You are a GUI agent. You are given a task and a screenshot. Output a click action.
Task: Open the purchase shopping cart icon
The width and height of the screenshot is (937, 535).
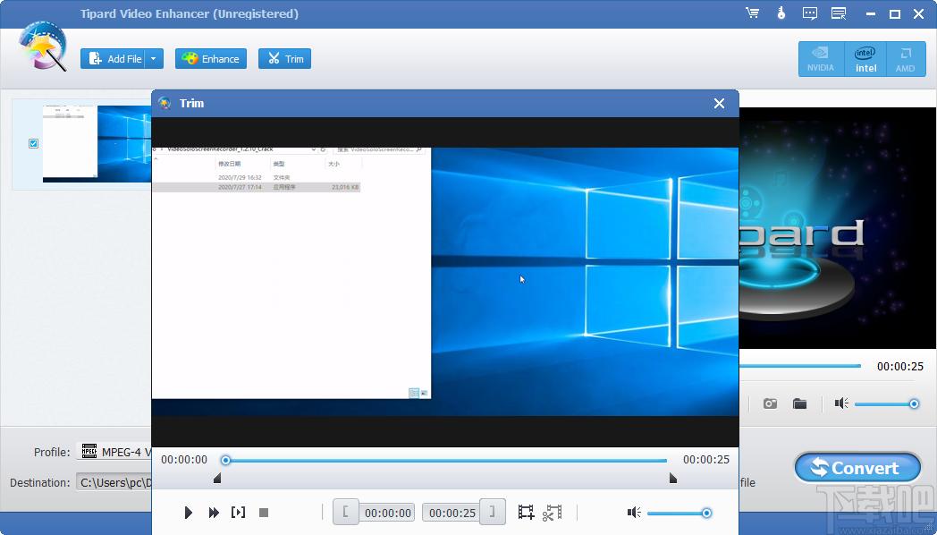(x=752, y=13)
